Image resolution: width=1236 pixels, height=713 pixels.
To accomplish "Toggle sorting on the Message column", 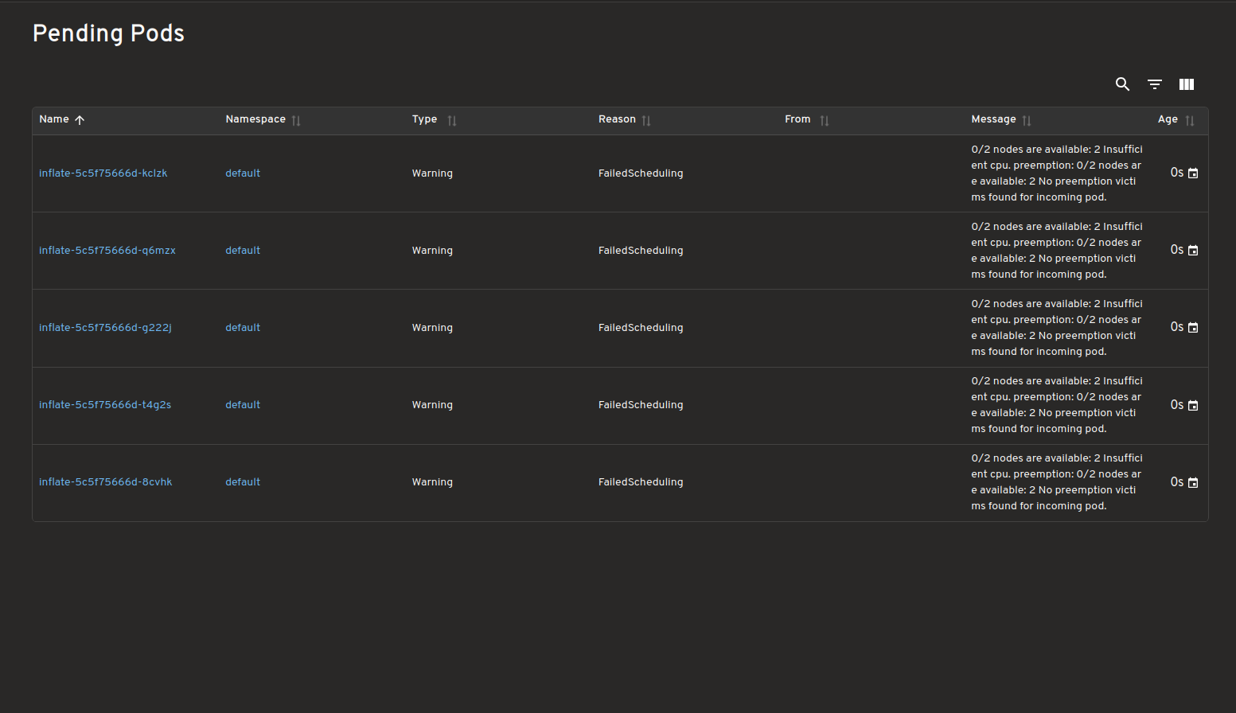I will click(1027, 119).
